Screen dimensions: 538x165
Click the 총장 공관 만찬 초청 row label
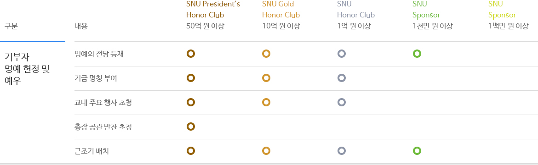[x=103, y=127]
